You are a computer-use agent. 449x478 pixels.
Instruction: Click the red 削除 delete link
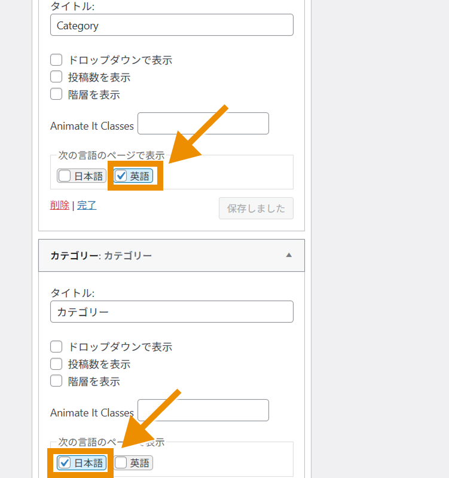[x=60, y=206]
